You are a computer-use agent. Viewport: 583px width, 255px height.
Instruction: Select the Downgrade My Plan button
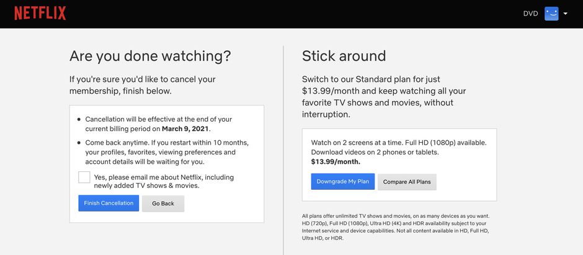pyautogui.click(x=342, y=182)
